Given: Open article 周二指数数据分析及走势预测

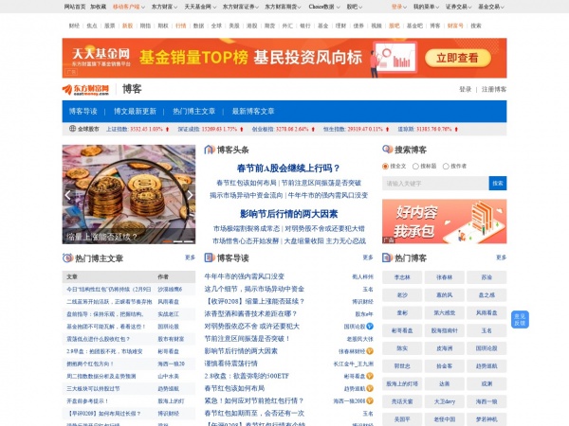Looking at the screenshot, I should [x=101, y=376].
